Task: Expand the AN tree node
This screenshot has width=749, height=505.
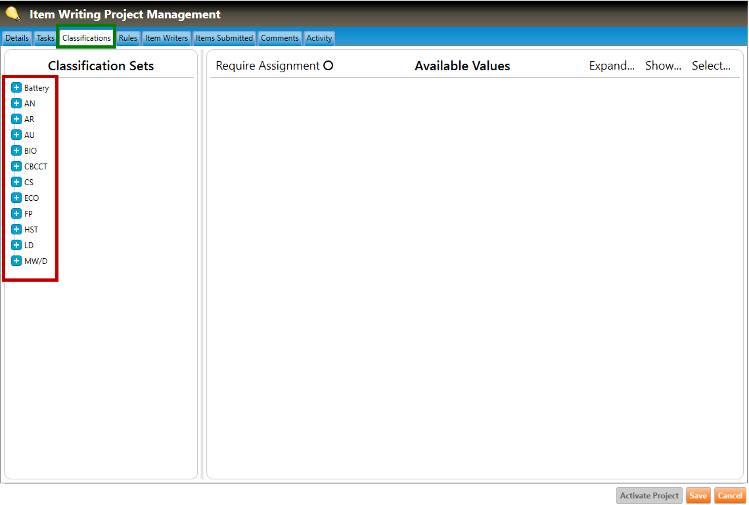Action: tap(17, 103)
